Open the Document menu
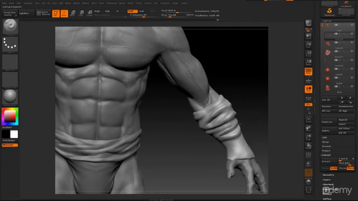 (28, 3)
